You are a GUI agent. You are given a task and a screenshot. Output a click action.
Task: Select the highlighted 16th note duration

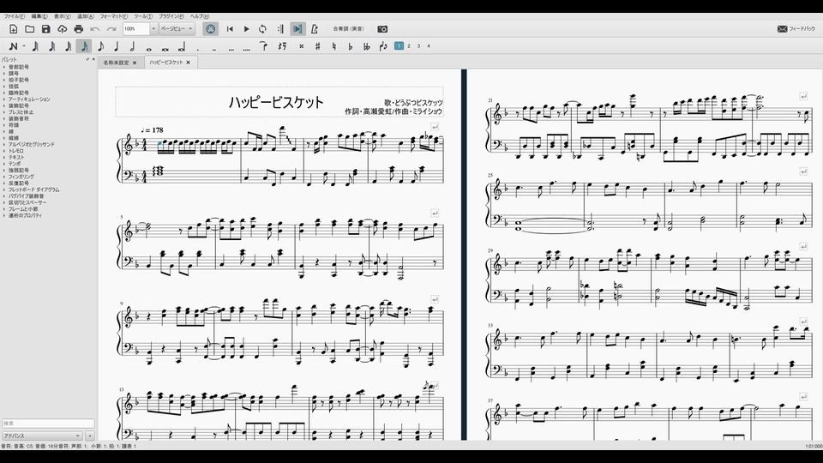pos(84,46)
